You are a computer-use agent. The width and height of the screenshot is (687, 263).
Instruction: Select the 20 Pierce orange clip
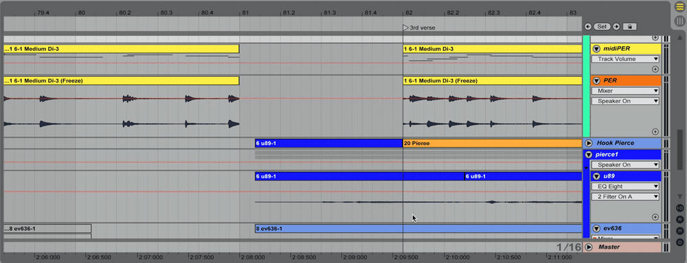tap(493, 143)
